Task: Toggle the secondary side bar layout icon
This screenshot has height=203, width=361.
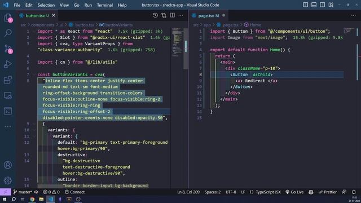Action: pyautogui.click(x=322, y=5)
